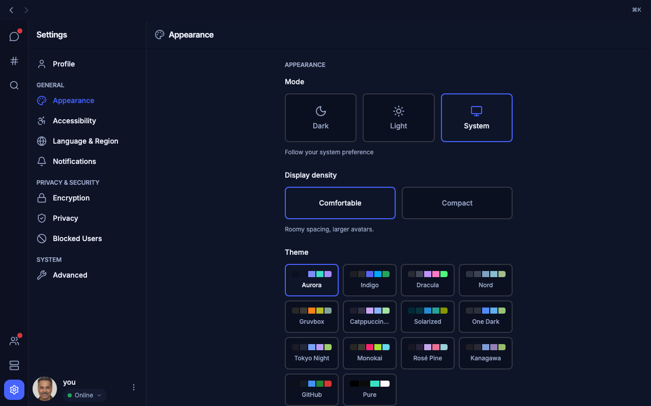Pick the Gruvbox theme
This screenshot has width=651, height=406.
[312, 317]
